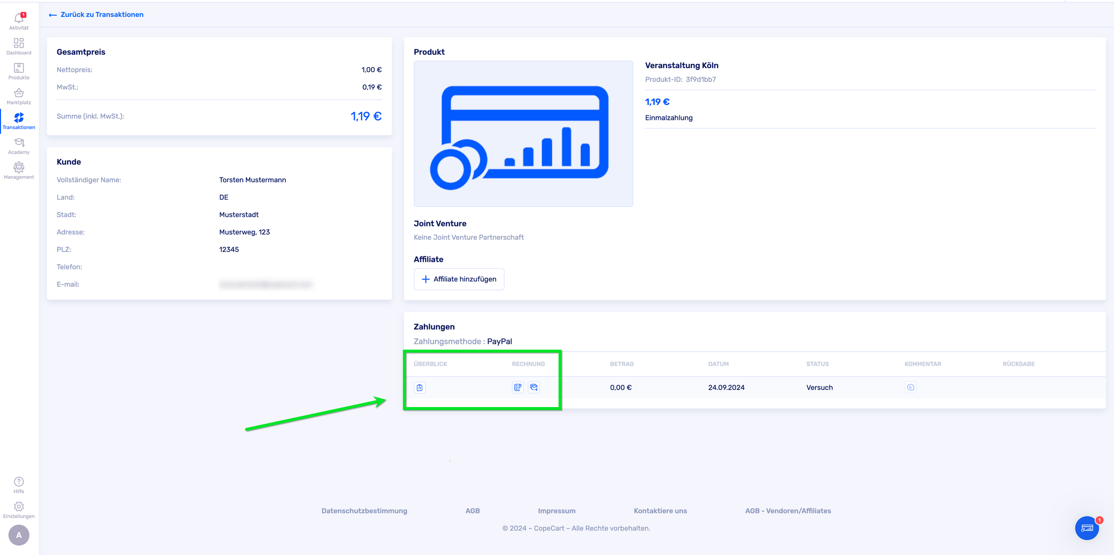Click the user avatar A
The width and height of the screenshot is (1114, 555).
[19, 535]
